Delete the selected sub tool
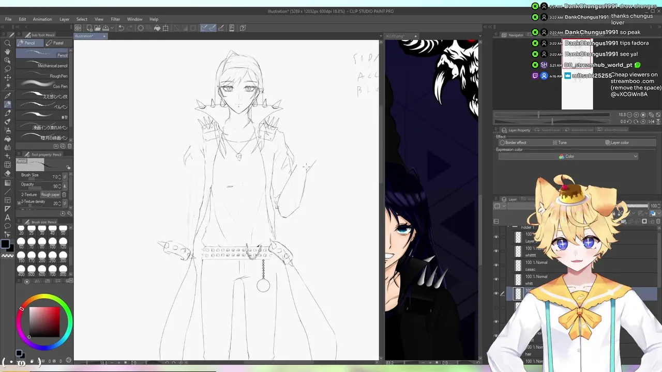This screenshot has width=662, height=372. coord(69,146)
